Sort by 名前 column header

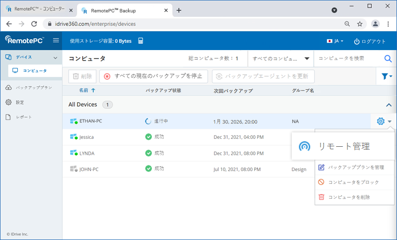(x=87, y=90)
